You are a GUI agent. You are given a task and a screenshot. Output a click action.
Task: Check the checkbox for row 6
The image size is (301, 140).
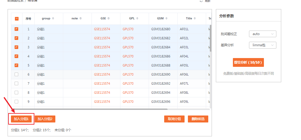pos(16,74)
